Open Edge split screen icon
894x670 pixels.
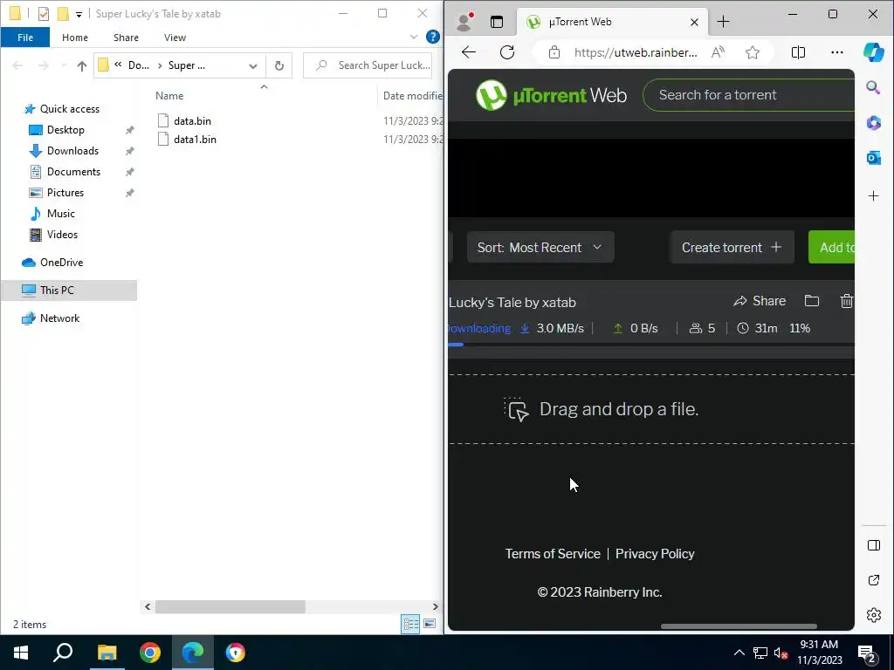click(x=798, y=52)
